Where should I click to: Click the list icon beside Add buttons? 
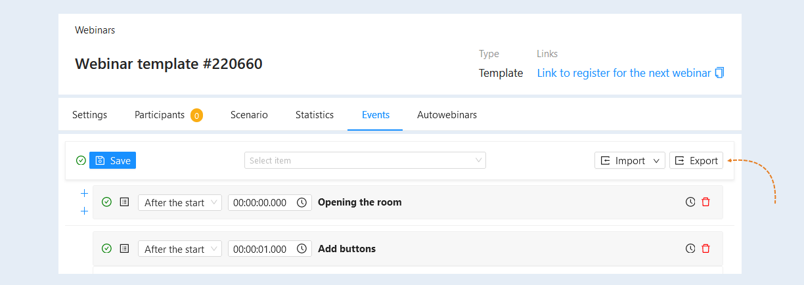point(124,249)
